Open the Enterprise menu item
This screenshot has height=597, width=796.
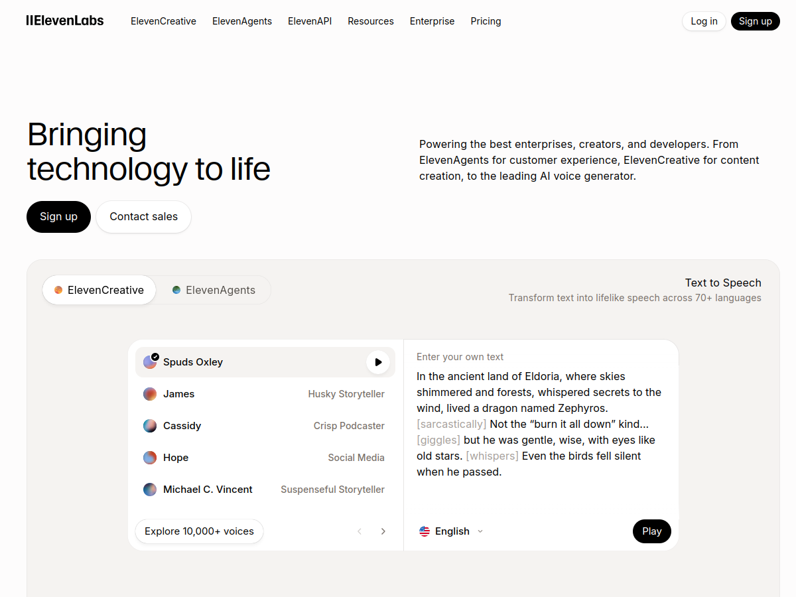pos(432,21)
